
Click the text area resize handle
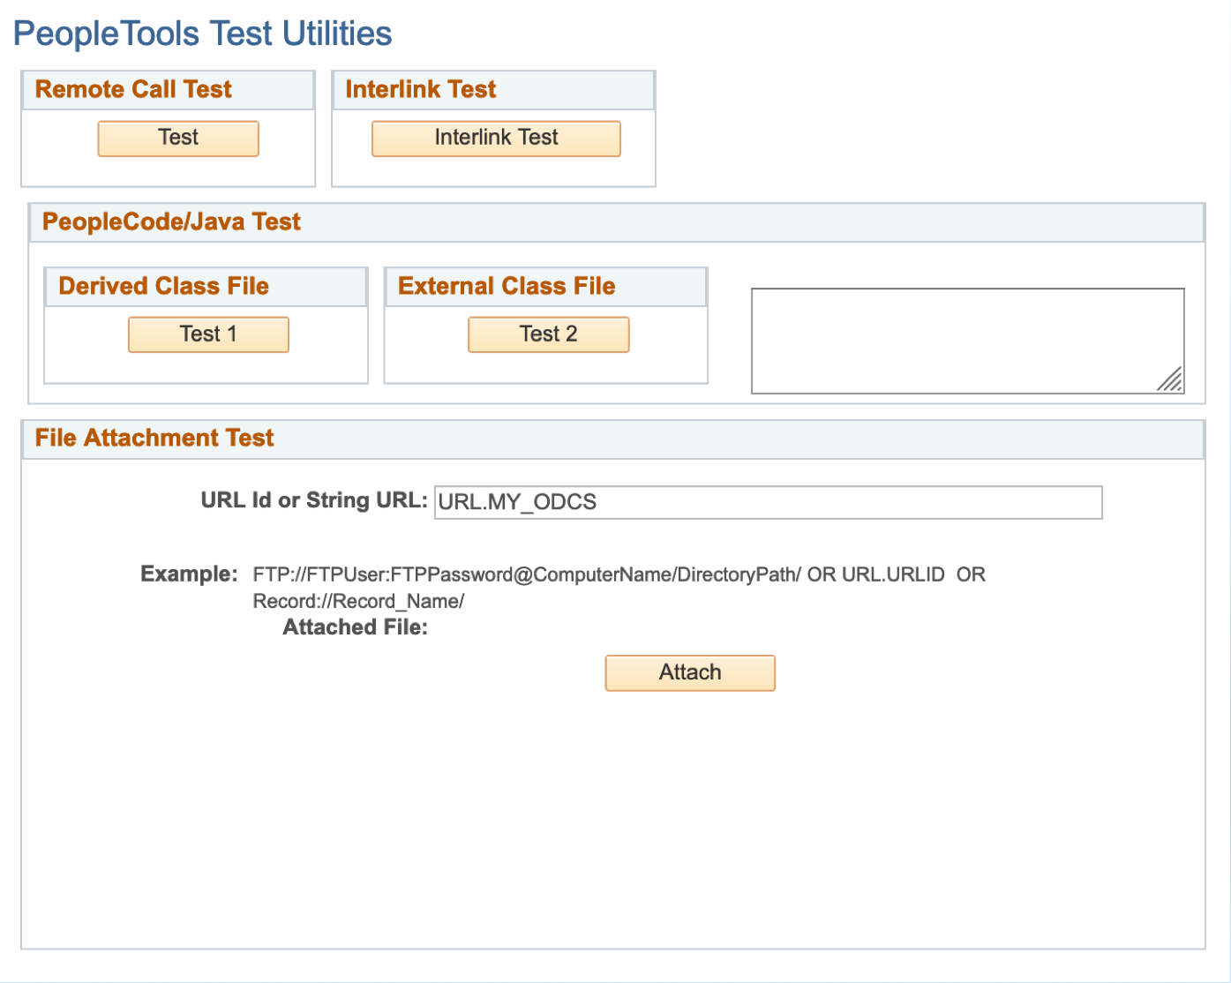(1171, 380)
